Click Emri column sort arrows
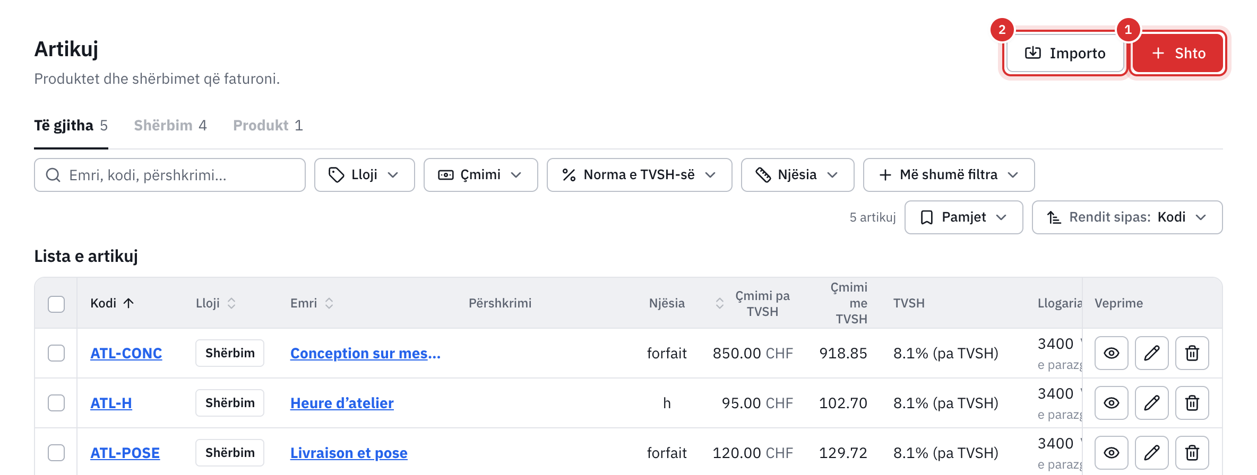 tap(329, 303)
